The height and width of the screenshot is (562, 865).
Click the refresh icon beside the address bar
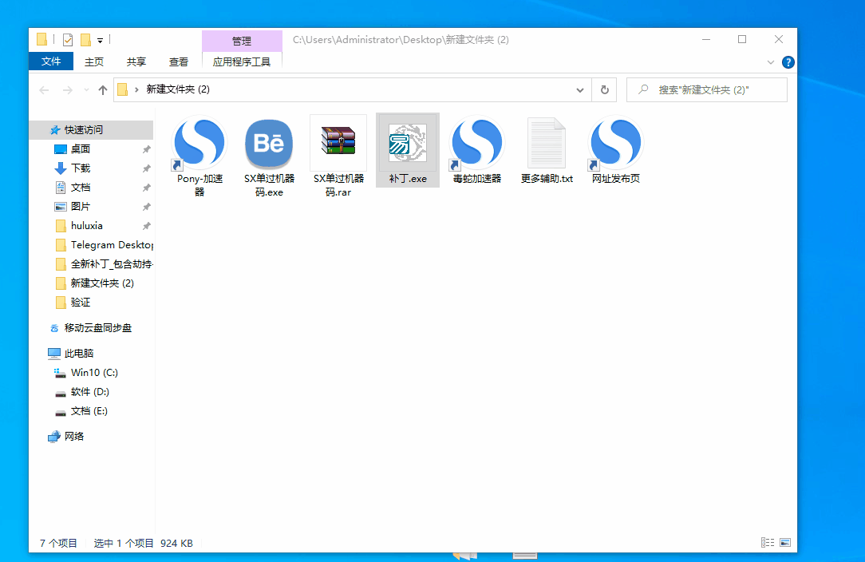(x=604, y=89)
